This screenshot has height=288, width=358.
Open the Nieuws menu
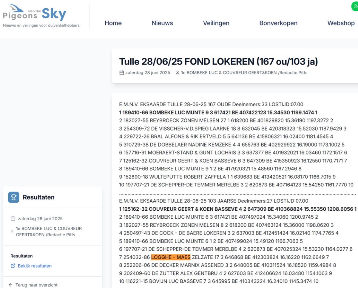pos(162,23)
